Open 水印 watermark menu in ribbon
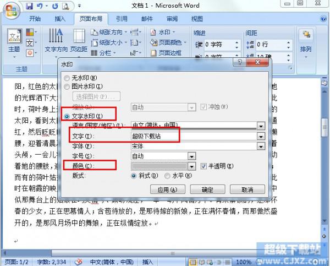Screen dimensions: 330x266 (163, 32)
